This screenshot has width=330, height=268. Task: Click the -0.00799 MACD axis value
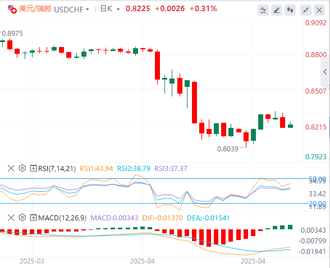tap(312, 241)
